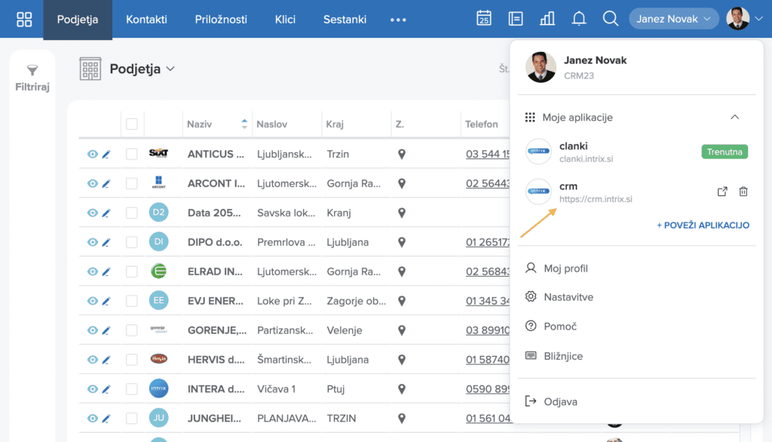Open the Janez Novak user dropdown

tap(673, 19)
